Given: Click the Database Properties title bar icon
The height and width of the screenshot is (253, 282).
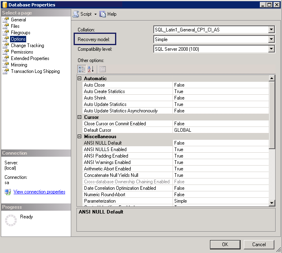Looking at the screenshot, I should point(5,5).
